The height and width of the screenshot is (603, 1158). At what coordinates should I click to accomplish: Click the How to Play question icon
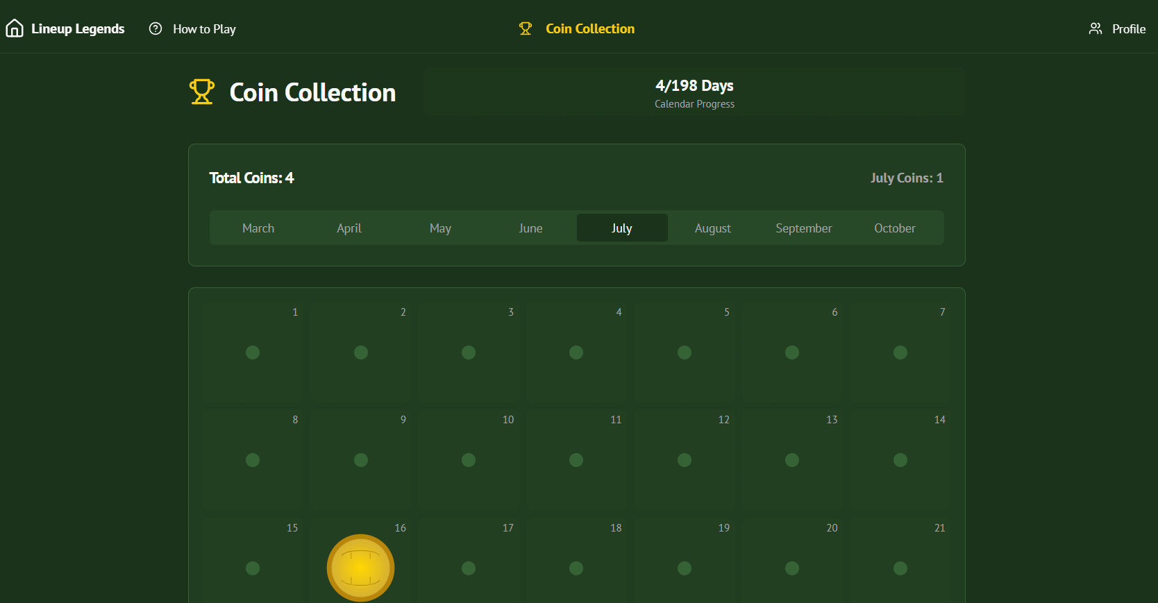pos(156,28)
